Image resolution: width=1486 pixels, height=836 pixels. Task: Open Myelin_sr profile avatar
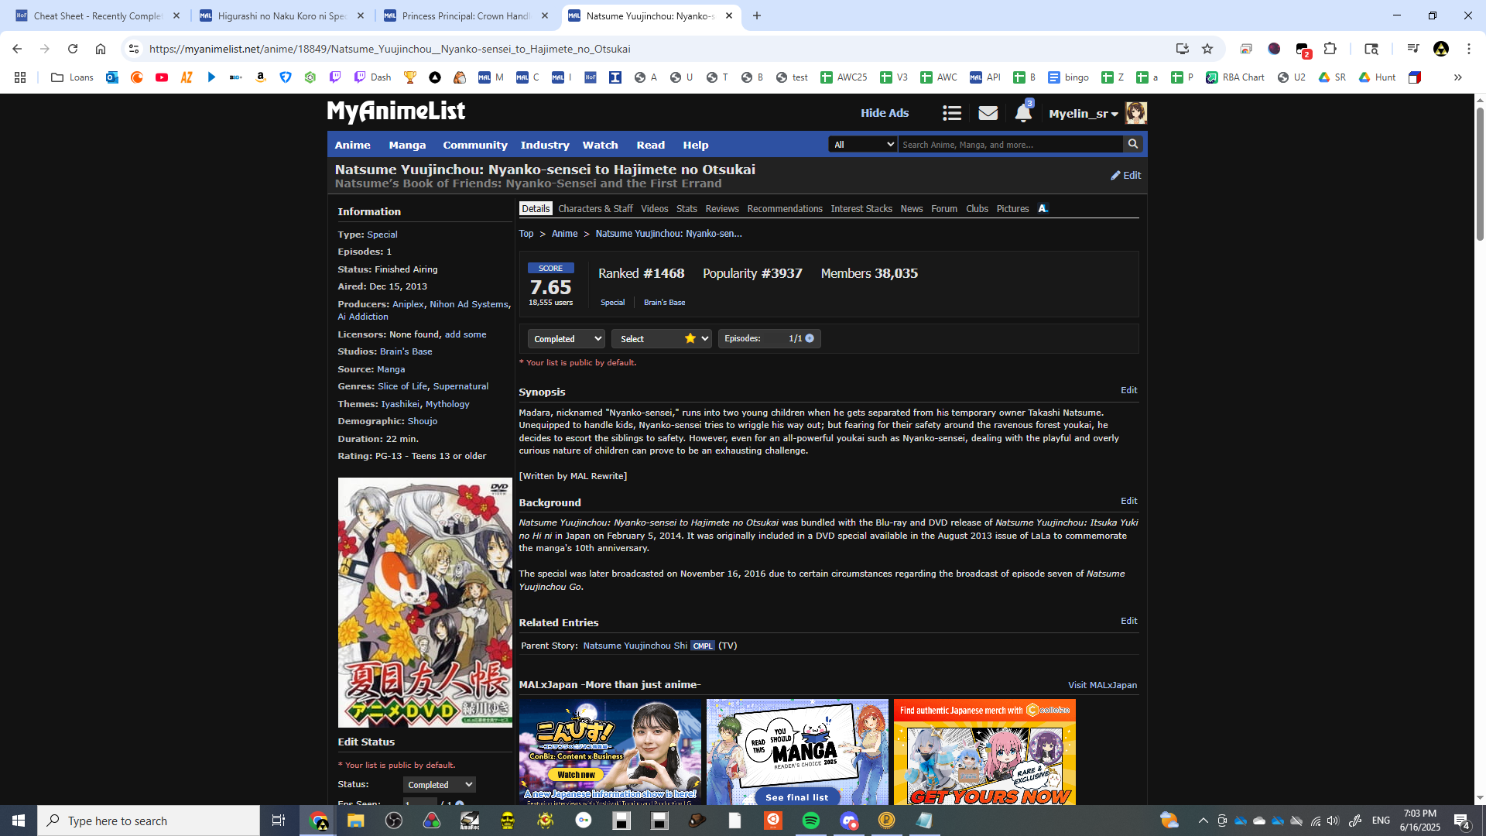[x=1135, y=113]
